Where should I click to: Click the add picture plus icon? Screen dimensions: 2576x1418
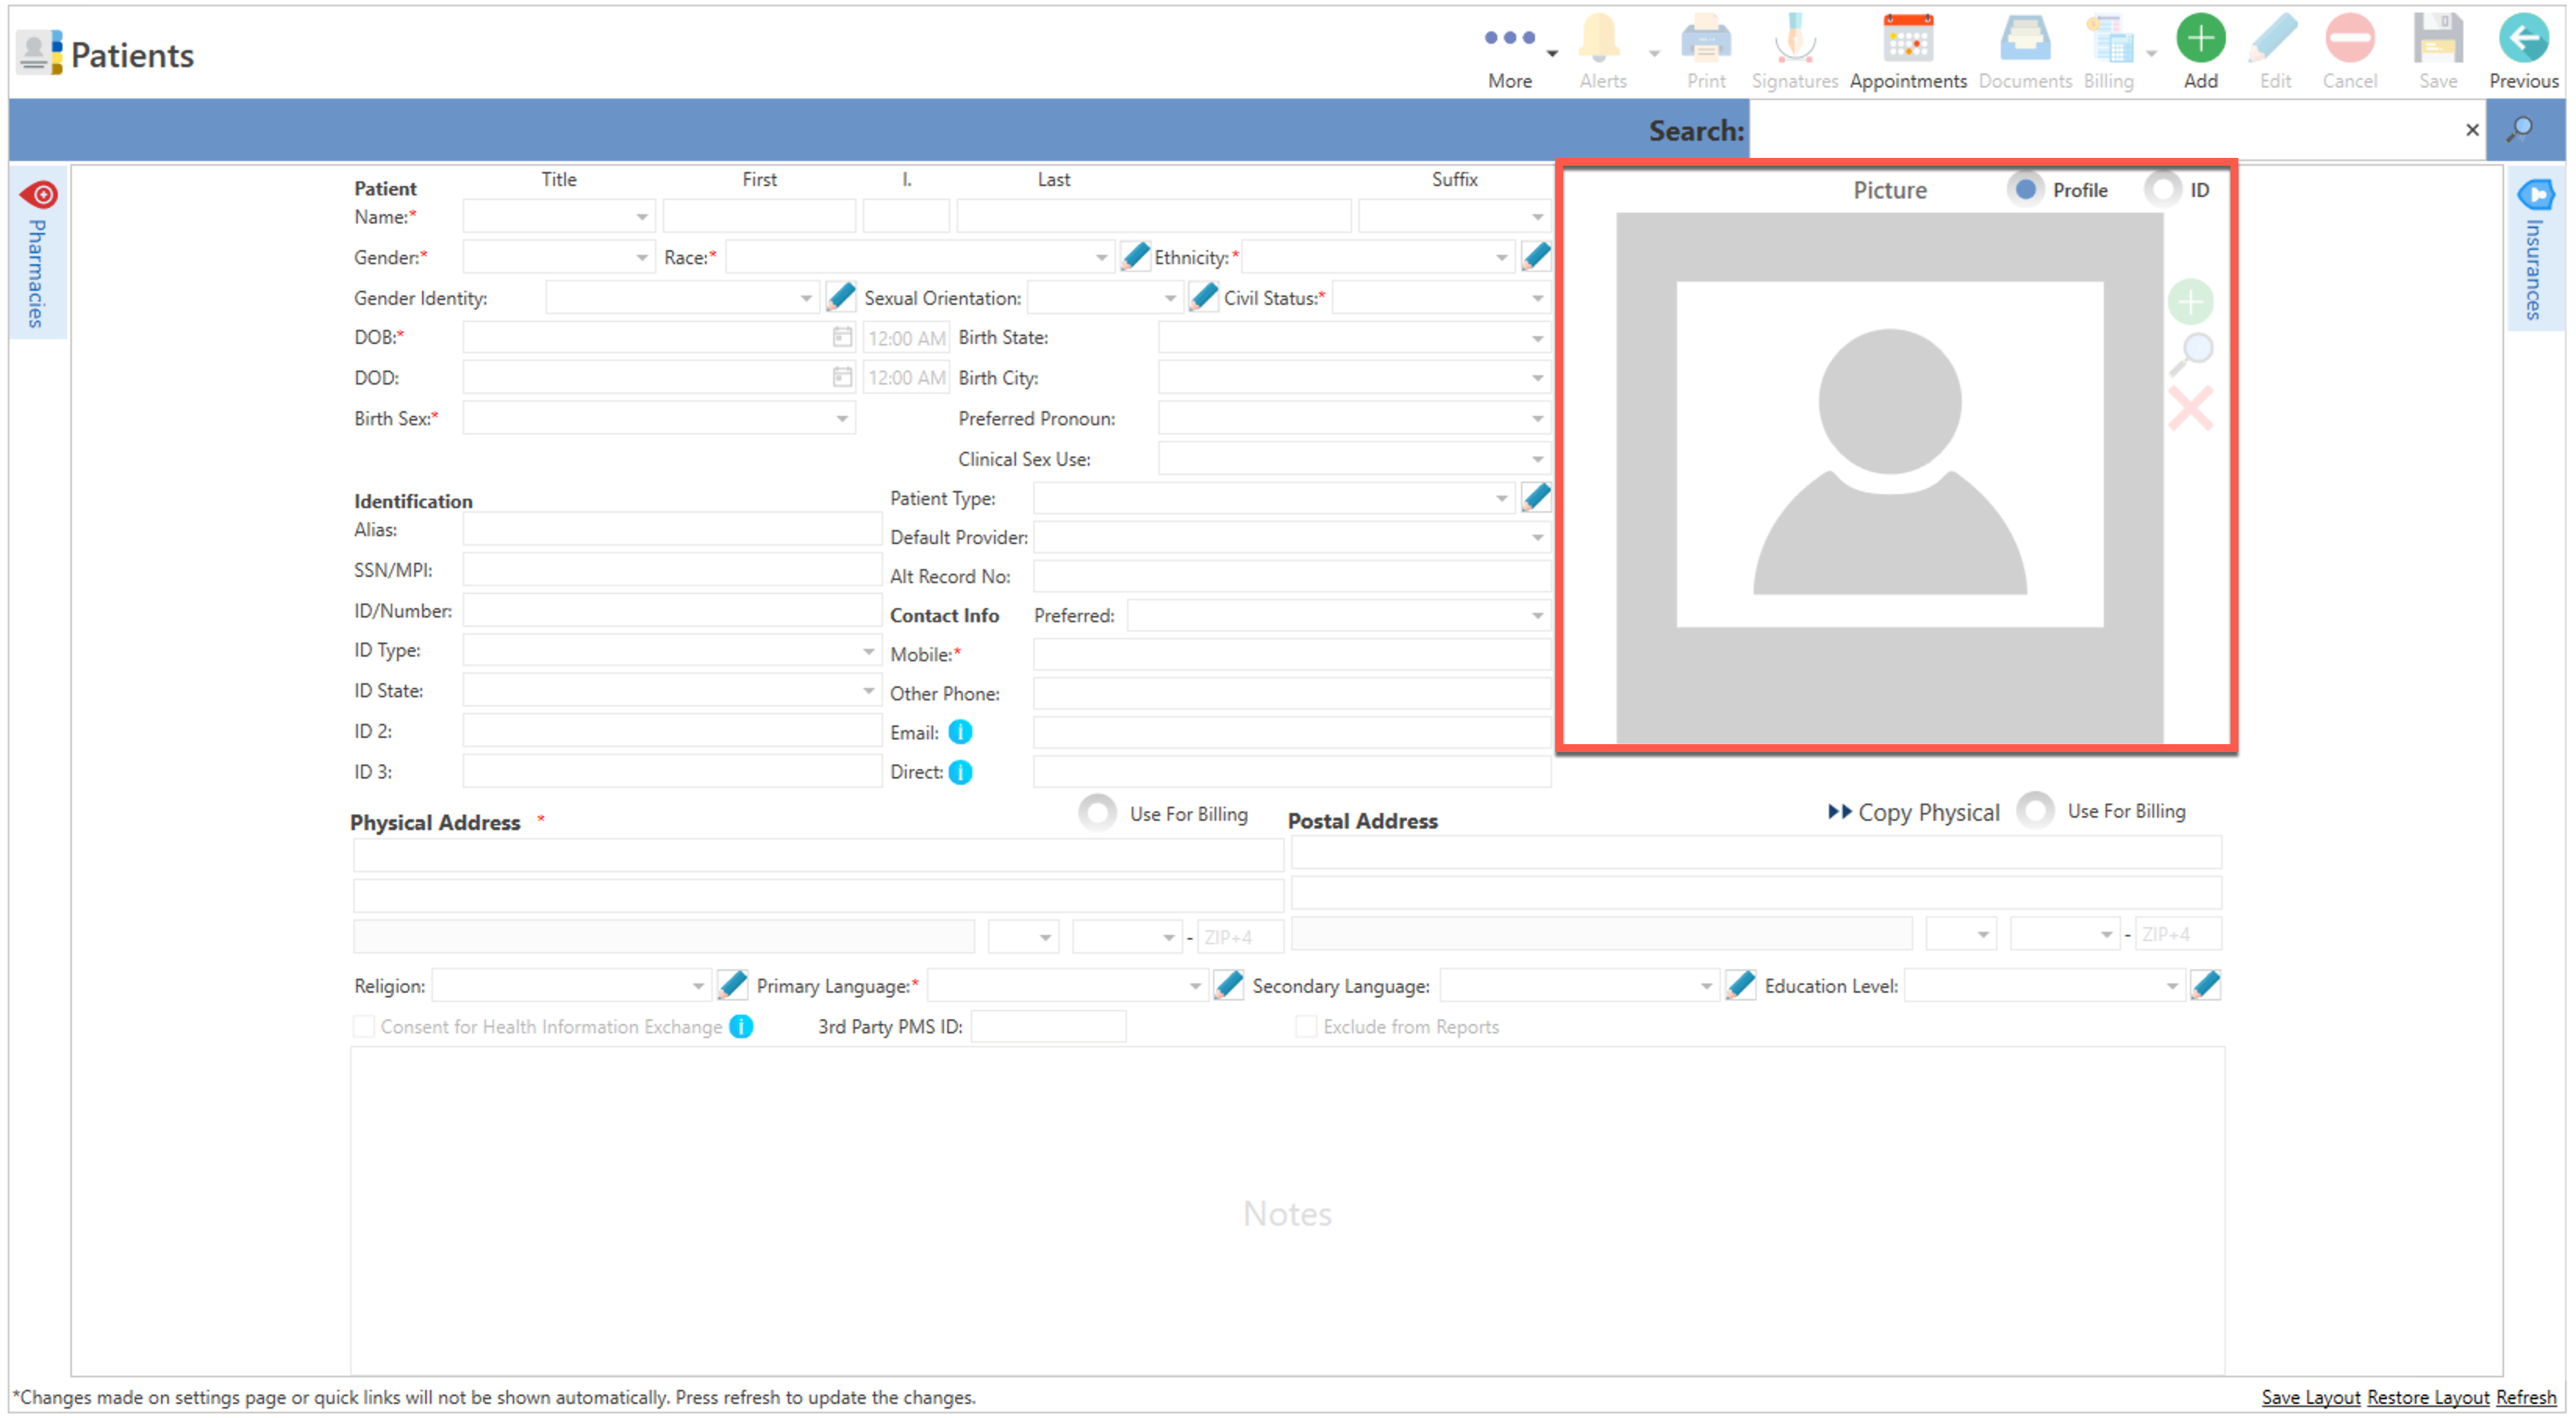pos(2190,302)
